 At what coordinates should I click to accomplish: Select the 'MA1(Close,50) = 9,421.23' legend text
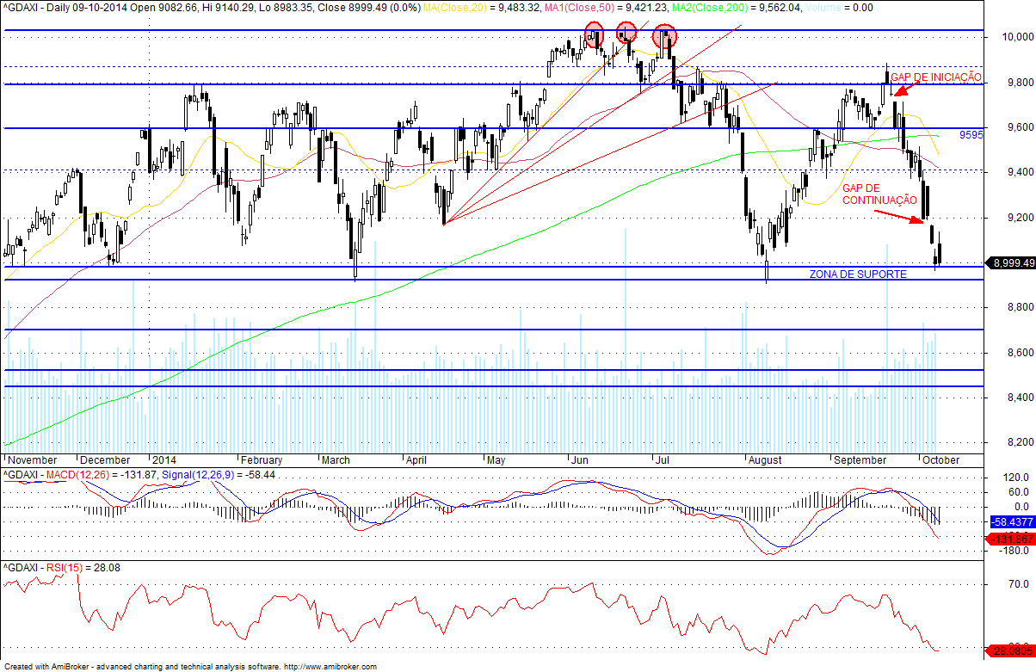pos(607,7)
